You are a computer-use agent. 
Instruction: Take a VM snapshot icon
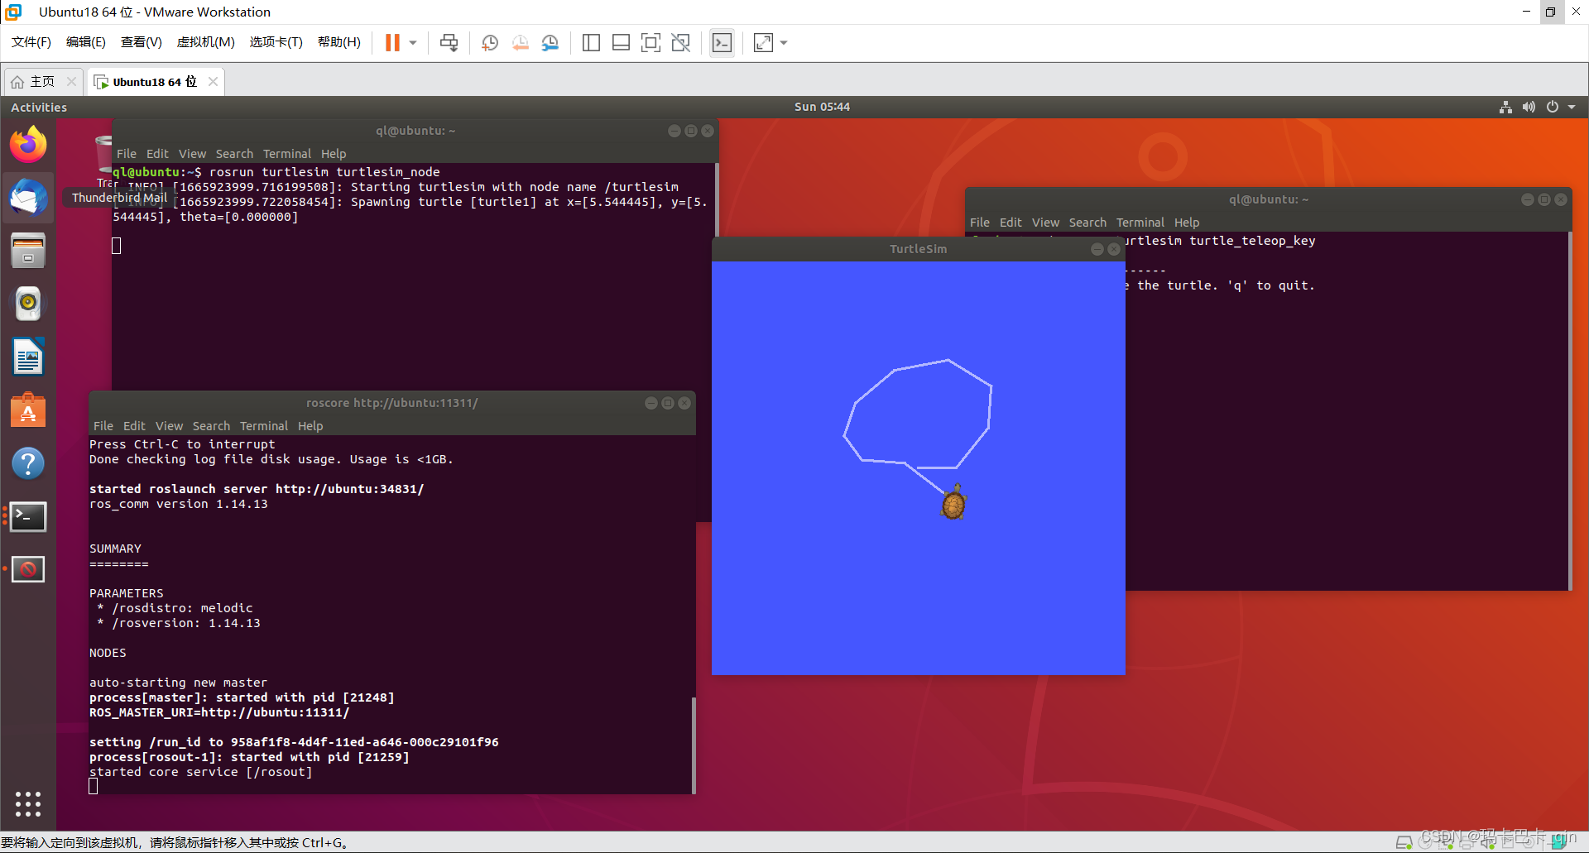490,42
